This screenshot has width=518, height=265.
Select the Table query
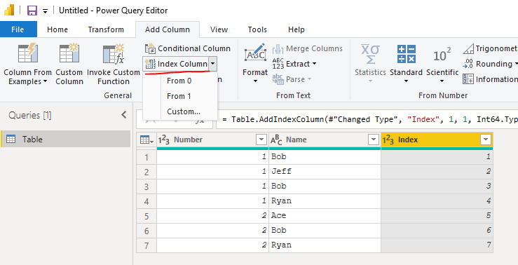(x=66, y=139)
